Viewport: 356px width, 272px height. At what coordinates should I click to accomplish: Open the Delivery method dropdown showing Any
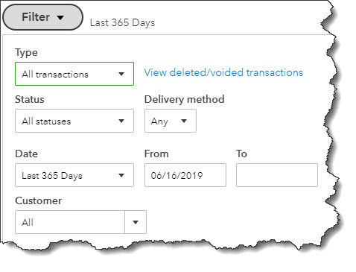(x=171, y=121)
